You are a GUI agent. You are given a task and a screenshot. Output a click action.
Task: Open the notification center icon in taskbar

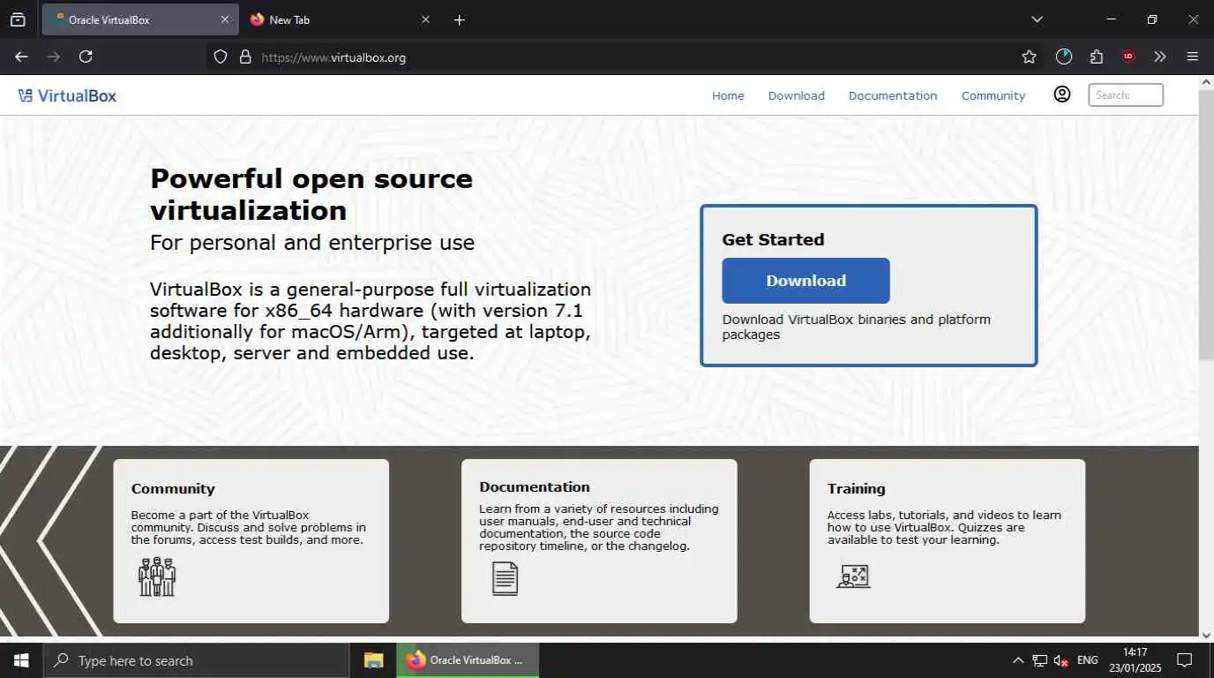[1185, 660]
